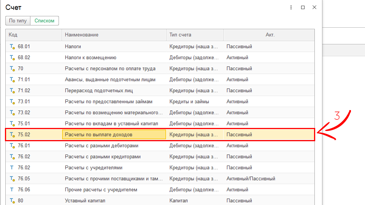
Task: Switch to the Списком view
Action: click(44, 21)
